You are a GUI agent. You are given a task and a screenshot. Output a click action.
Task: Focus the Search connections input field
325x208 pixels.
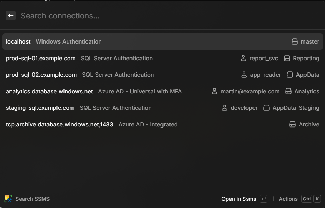(170, 16)
